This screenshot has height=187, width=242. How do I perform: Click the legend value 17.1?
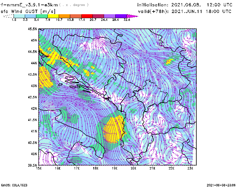pos(82,20)
